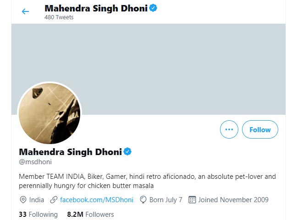Go back using the blue arrow icon
297x220 pixels.
25,11
